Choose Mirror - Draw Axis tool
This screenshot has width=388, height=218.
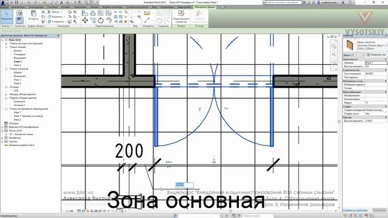point(109,13)
